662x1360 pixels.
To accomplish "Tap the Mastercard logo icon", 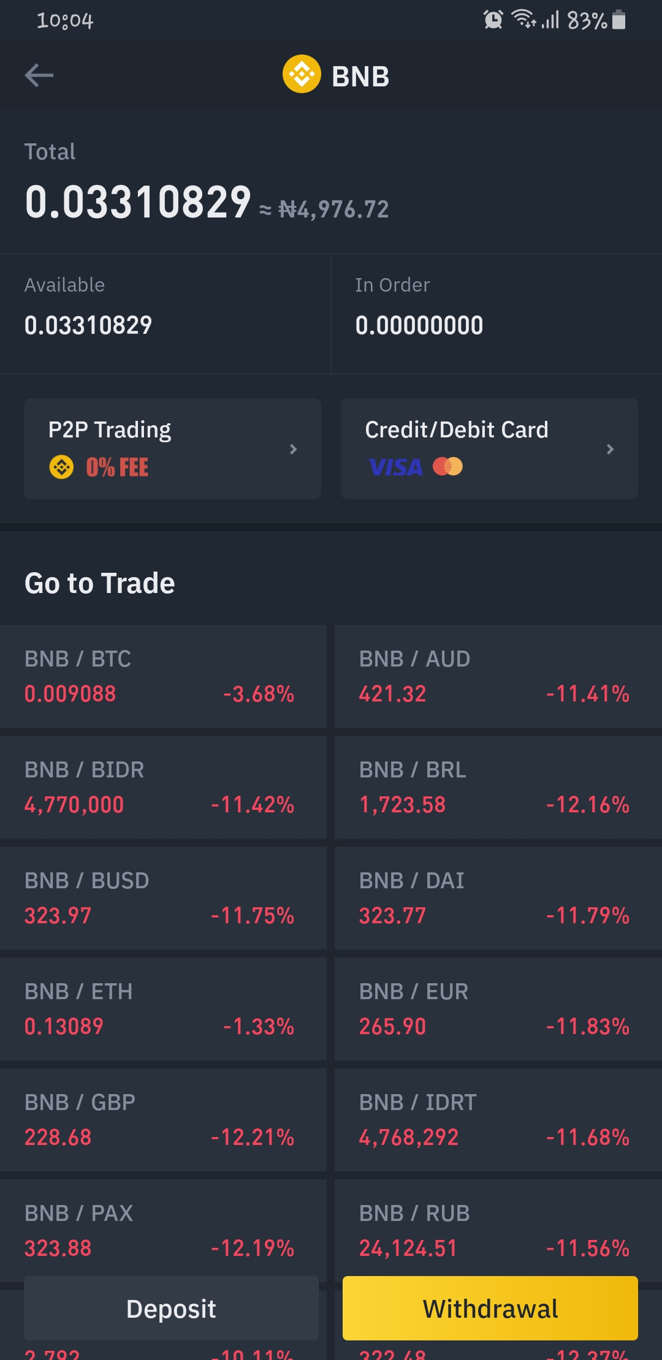I will [x=447, y=467].
